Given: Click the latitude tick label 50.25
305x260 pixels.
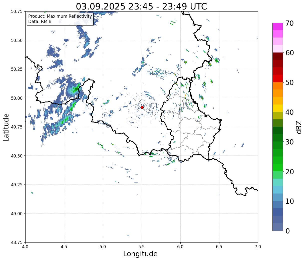Looking at the screenshot, I should tap(17, 69).
